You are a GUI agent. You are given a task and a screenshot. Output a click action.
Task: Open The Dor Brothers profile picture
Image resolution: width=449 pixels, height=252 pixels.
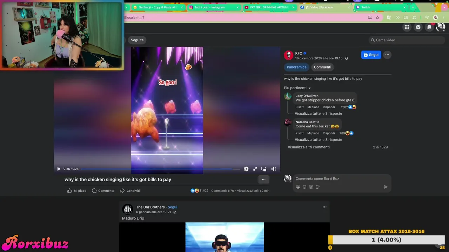click(127, 209)
